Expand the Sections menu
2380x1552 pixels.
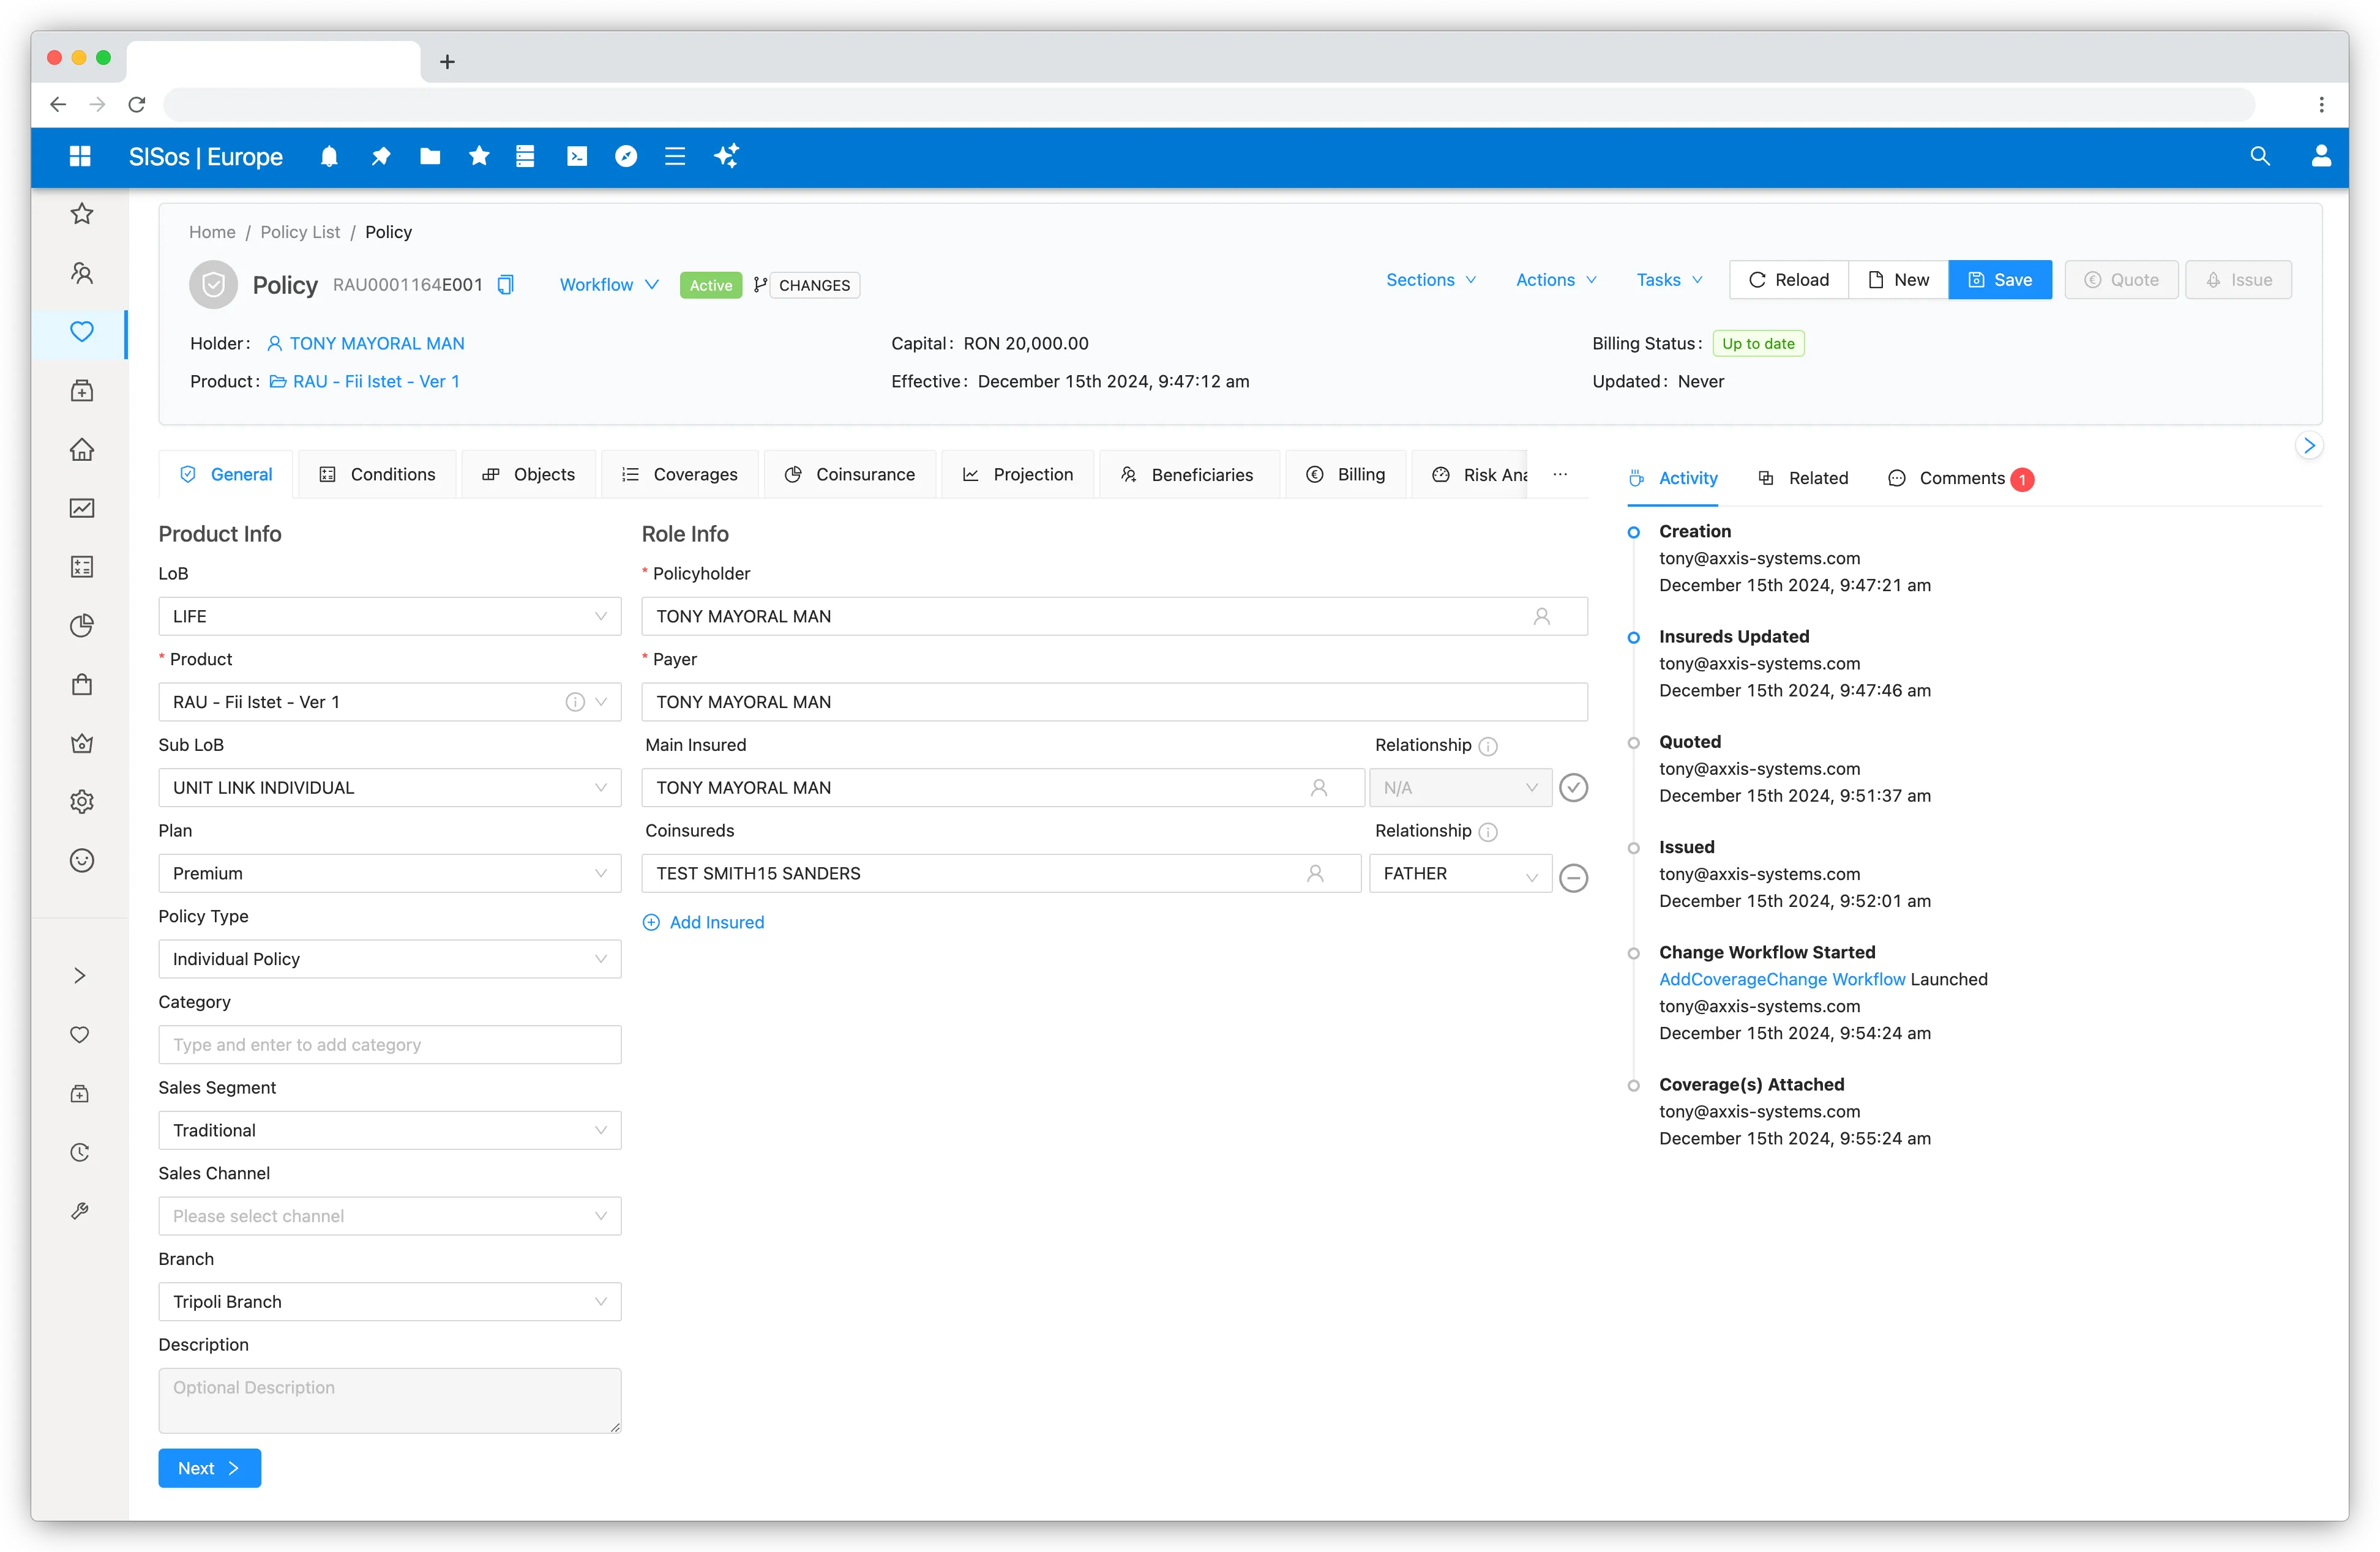point(1431,280)
